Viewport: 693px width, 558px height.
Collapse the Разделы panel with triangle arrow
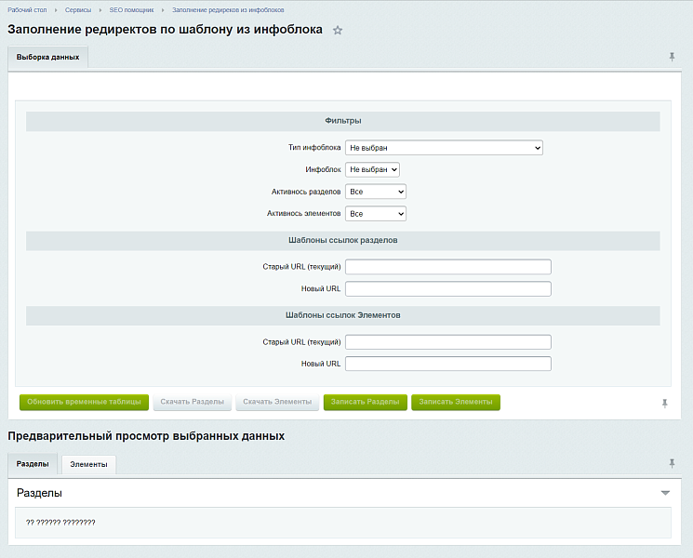[665, 492]
